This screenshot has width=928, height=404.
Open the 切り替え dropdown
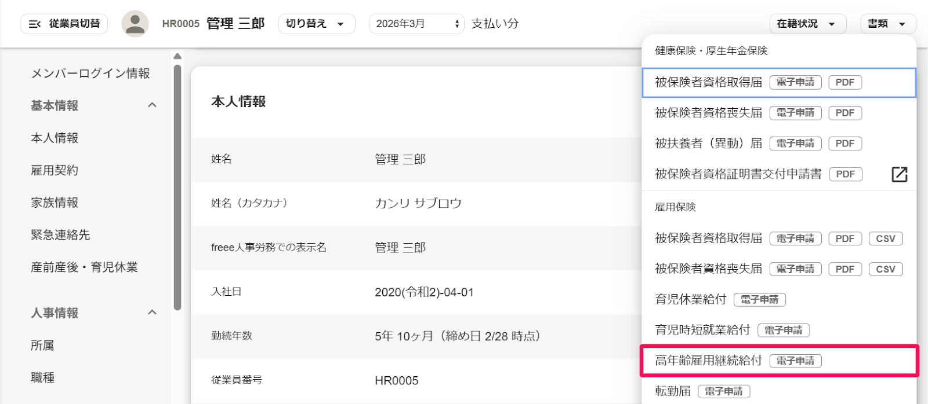(317, 24)
